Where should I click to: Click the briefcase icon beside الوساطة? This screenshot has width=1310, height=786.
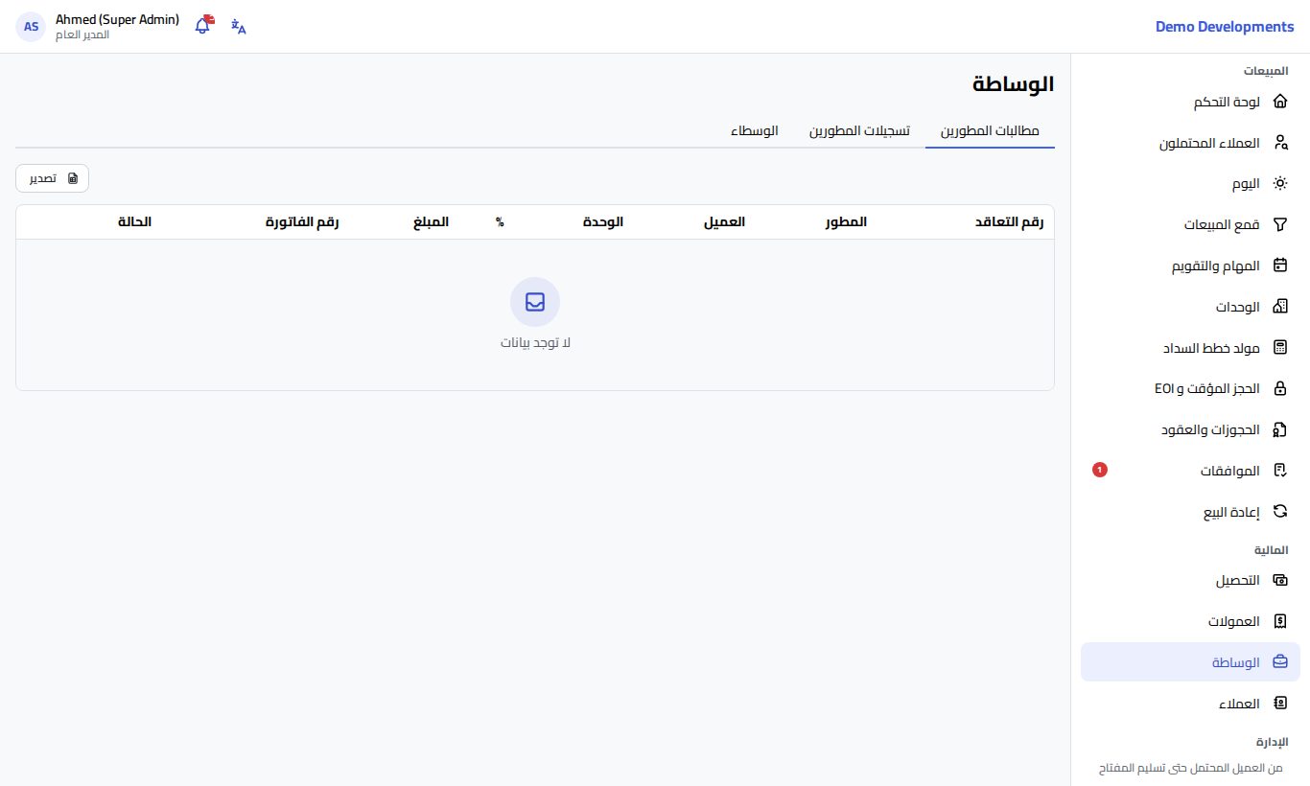(x=1279, y=662)
